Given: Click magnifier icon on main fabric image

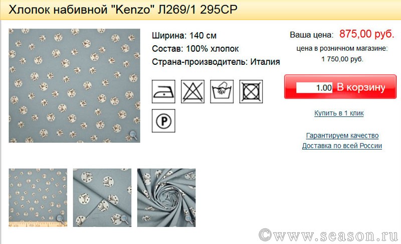Looking at the screenshot, I should tap(133, 135).
